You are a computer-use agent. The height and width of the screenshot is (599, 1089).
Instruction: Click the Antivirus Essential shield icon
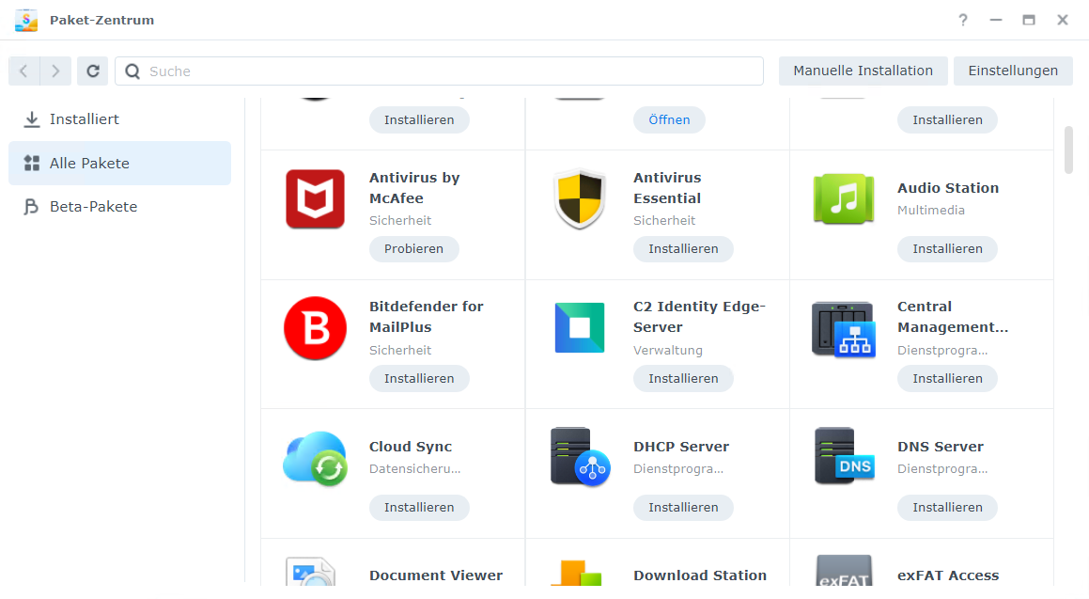tap(579, 198)
